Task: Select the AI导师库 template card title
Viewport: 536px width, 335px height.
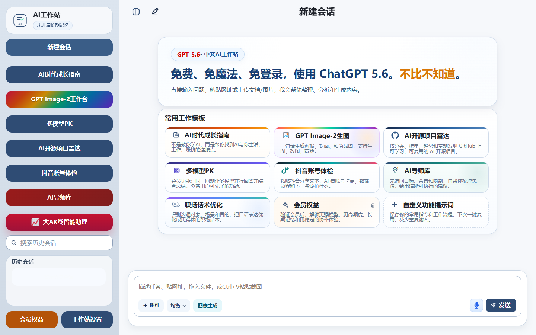Action: click(417, 171)
